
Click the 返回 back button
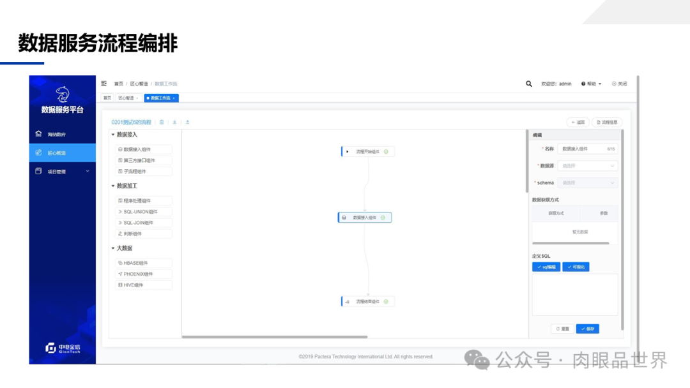(x=578, y=122)
